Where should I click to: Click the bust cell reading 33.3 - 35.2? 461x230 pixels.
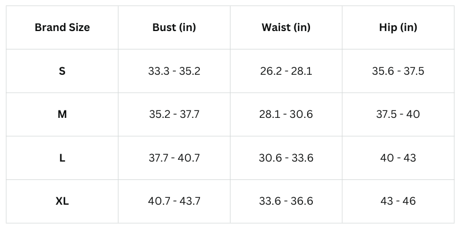(174, 71)
